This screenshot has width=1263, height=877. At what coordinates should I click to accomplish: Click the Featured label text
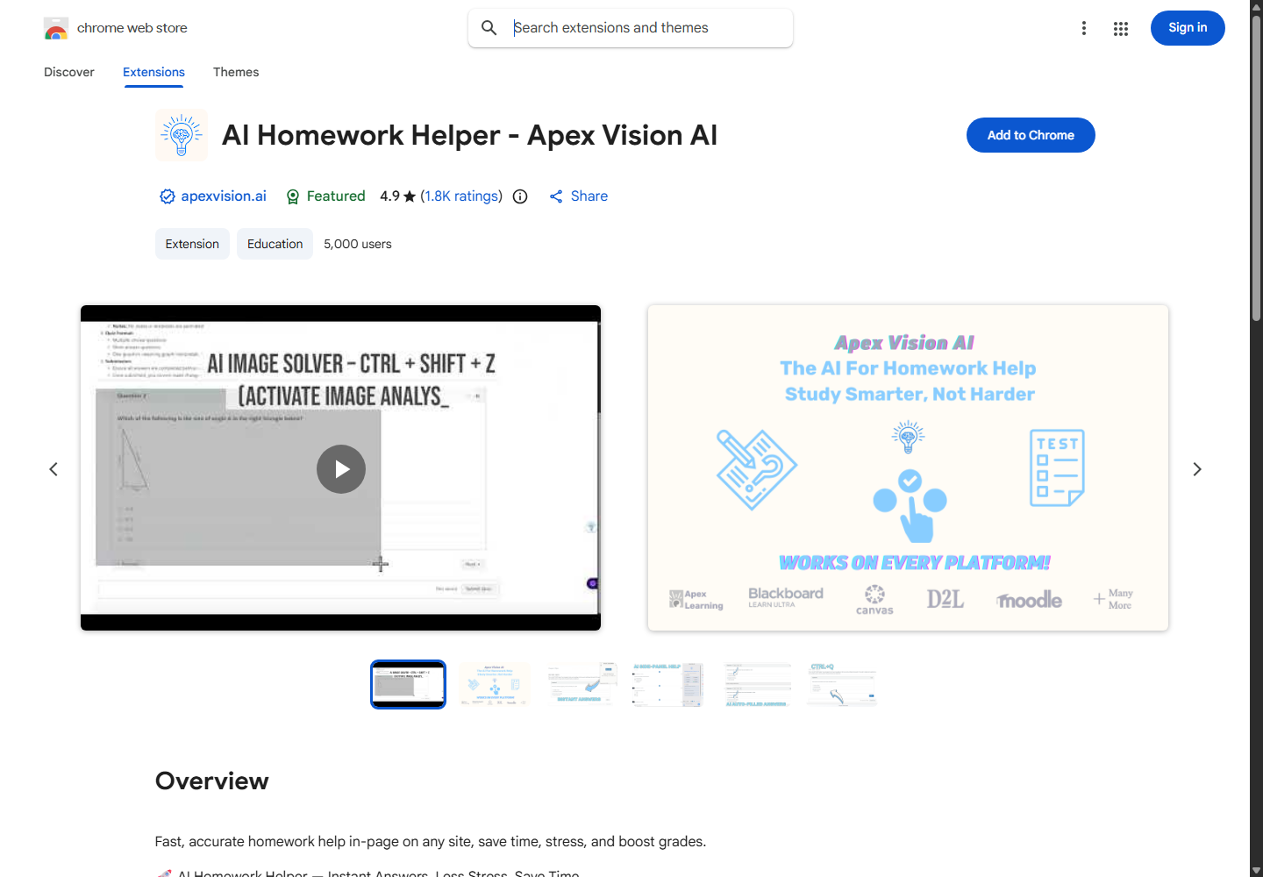pos(336,196)
